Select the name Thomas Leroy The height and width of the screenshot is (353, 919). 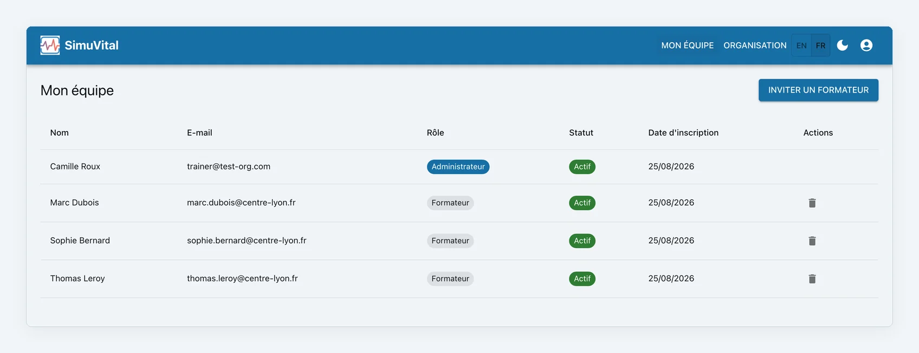77,278
